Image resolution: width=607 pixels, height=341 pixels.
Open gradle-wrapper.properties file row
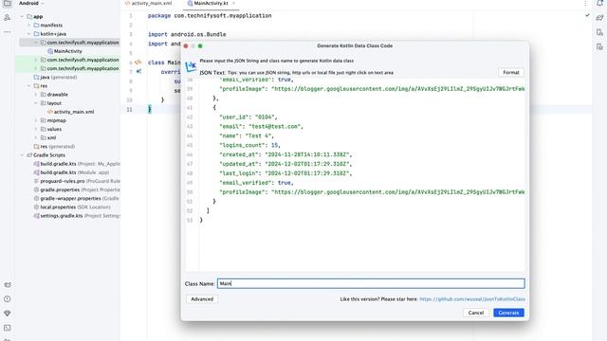coord(77,198)
